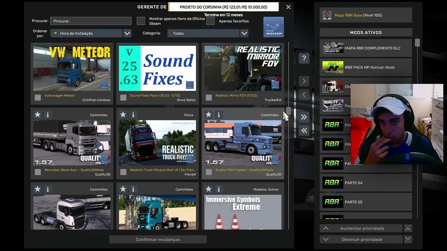Click the Procurar search field
The width and height of the screenshot is (447, 251).
click(91, 21)
